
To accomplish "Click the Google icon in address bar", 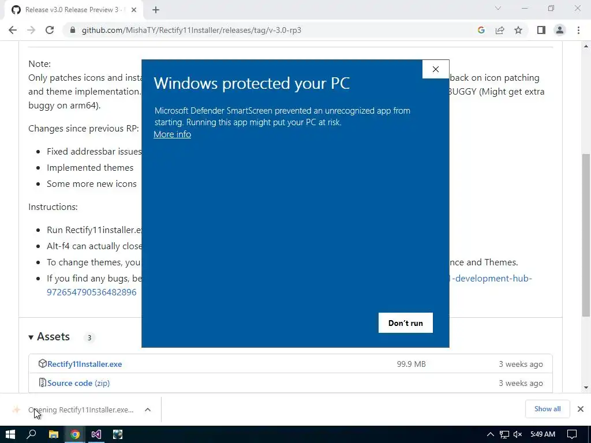I will pyautogui.click(x=481, y=30).
